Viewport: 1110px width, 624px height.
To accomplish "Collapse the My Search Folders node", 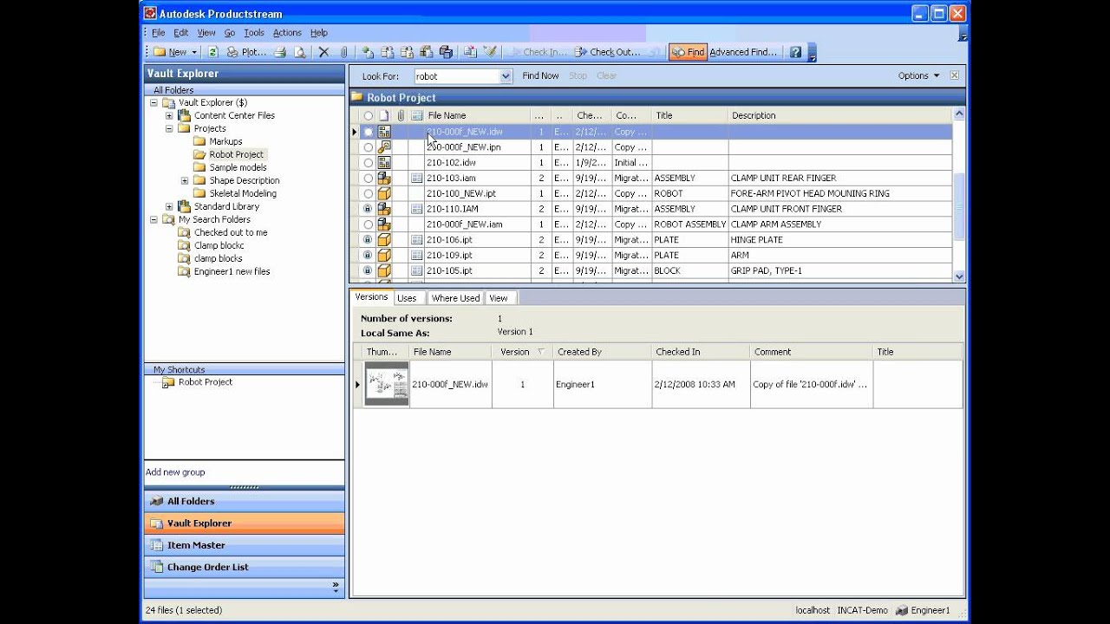I will pyautogui.click(x=153, y=219).
